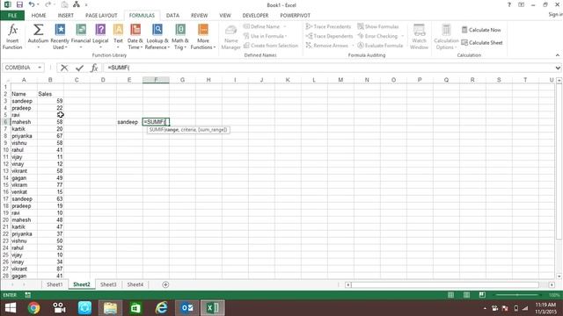
Task: Select cell with name 'mahesh' in row 6
Action: click(24, 122)
